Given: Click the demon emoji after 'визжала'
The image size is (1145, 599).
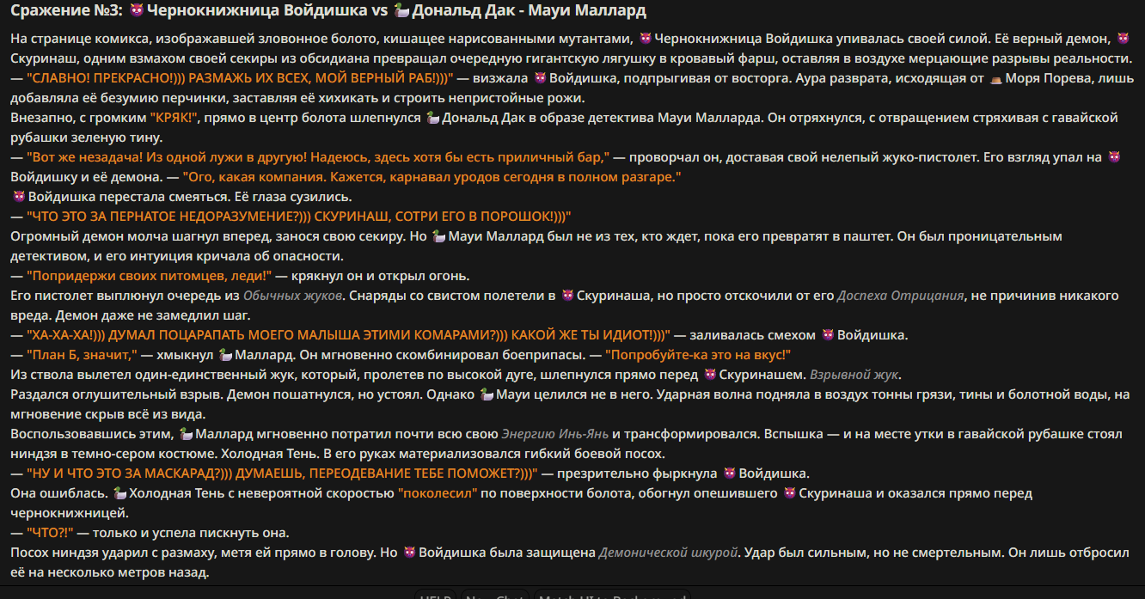Looking at the screenshot, I should (540, 78).
